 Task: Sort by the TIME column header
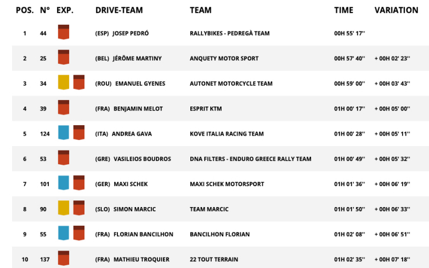pyautogui.click(x=343, y=10)
